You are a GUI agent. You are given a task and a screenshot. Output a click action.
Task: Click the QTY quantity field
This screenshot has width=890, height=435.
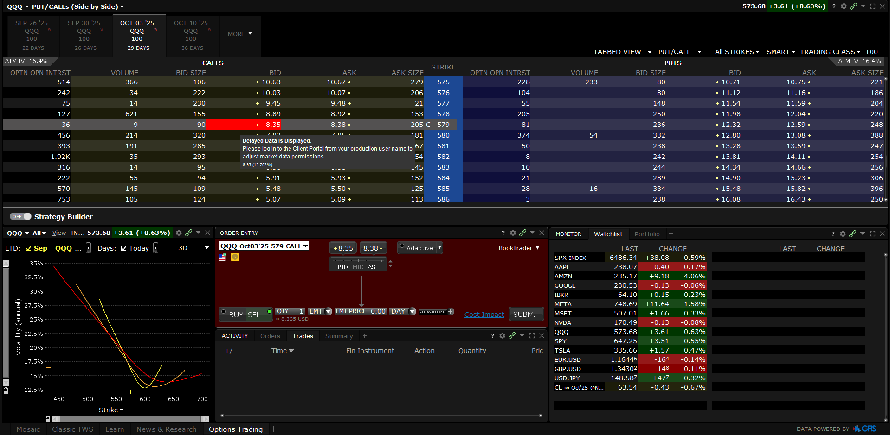click(x=290, y=311)
